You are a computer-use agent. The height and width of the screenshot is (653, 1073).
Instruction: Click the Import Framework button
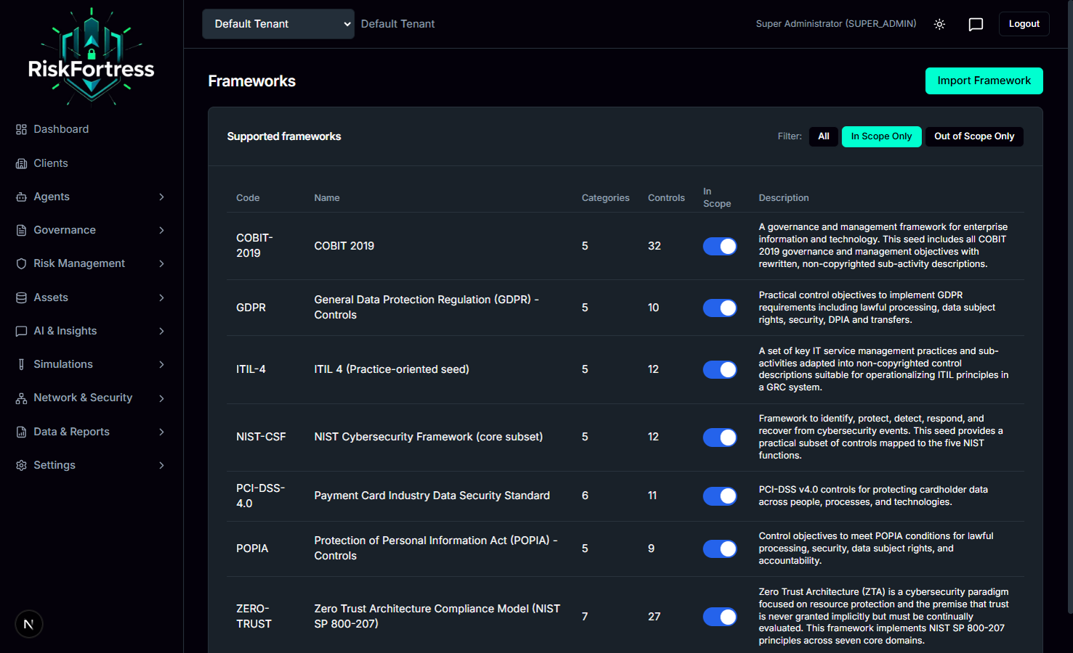(984, 81)
